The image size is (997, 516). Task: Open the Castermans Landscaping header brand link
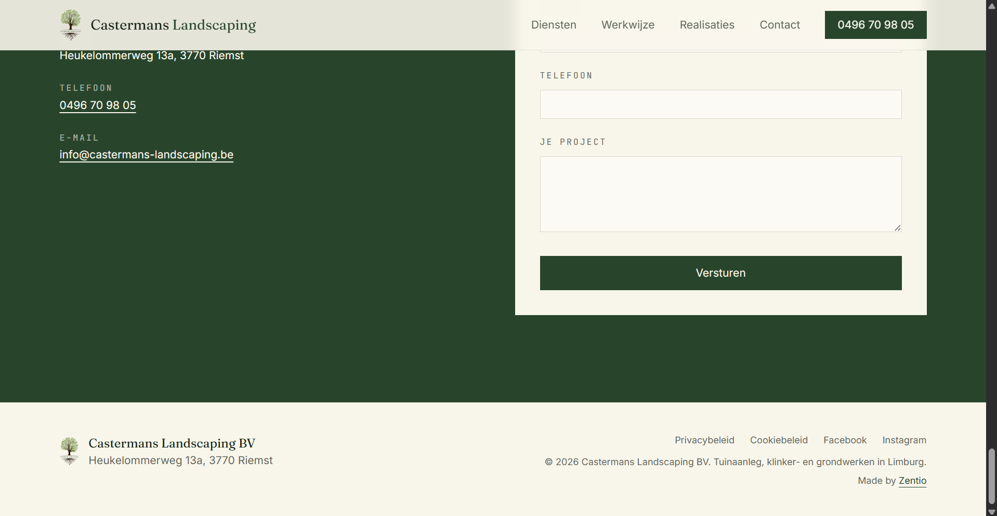coord(158,24)
